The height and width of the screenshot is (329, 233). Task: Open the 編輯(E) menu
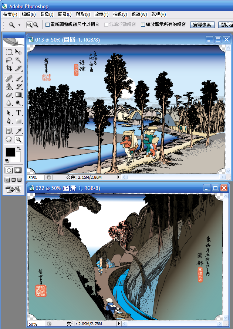coord(28,14)
